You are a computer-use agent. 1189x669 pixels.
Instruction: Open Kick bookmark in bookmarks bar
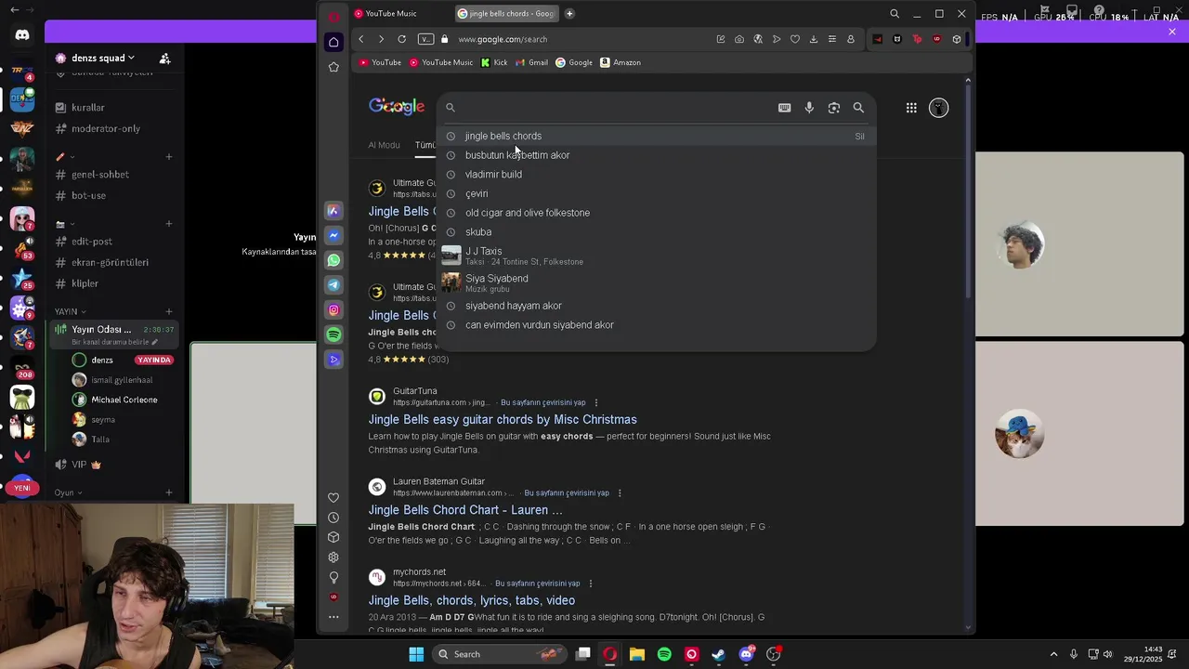click(x=494, y=62)
